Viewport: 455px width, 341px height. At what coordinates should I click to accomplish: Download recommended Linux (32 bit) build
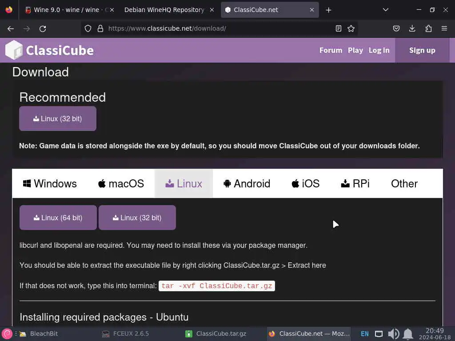click(x=58, y=119)
